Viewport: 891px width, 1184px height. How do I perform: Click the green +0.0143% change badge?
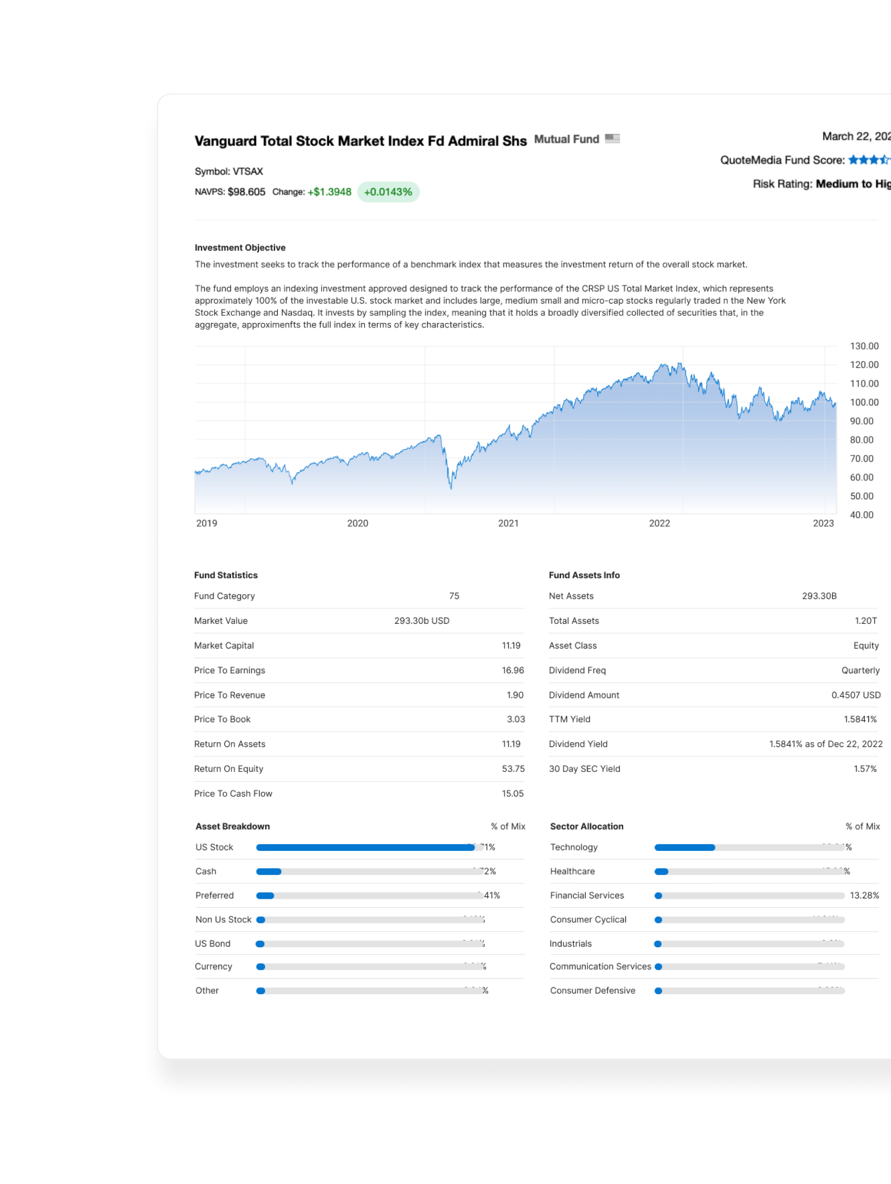click(x=388, y=192)
